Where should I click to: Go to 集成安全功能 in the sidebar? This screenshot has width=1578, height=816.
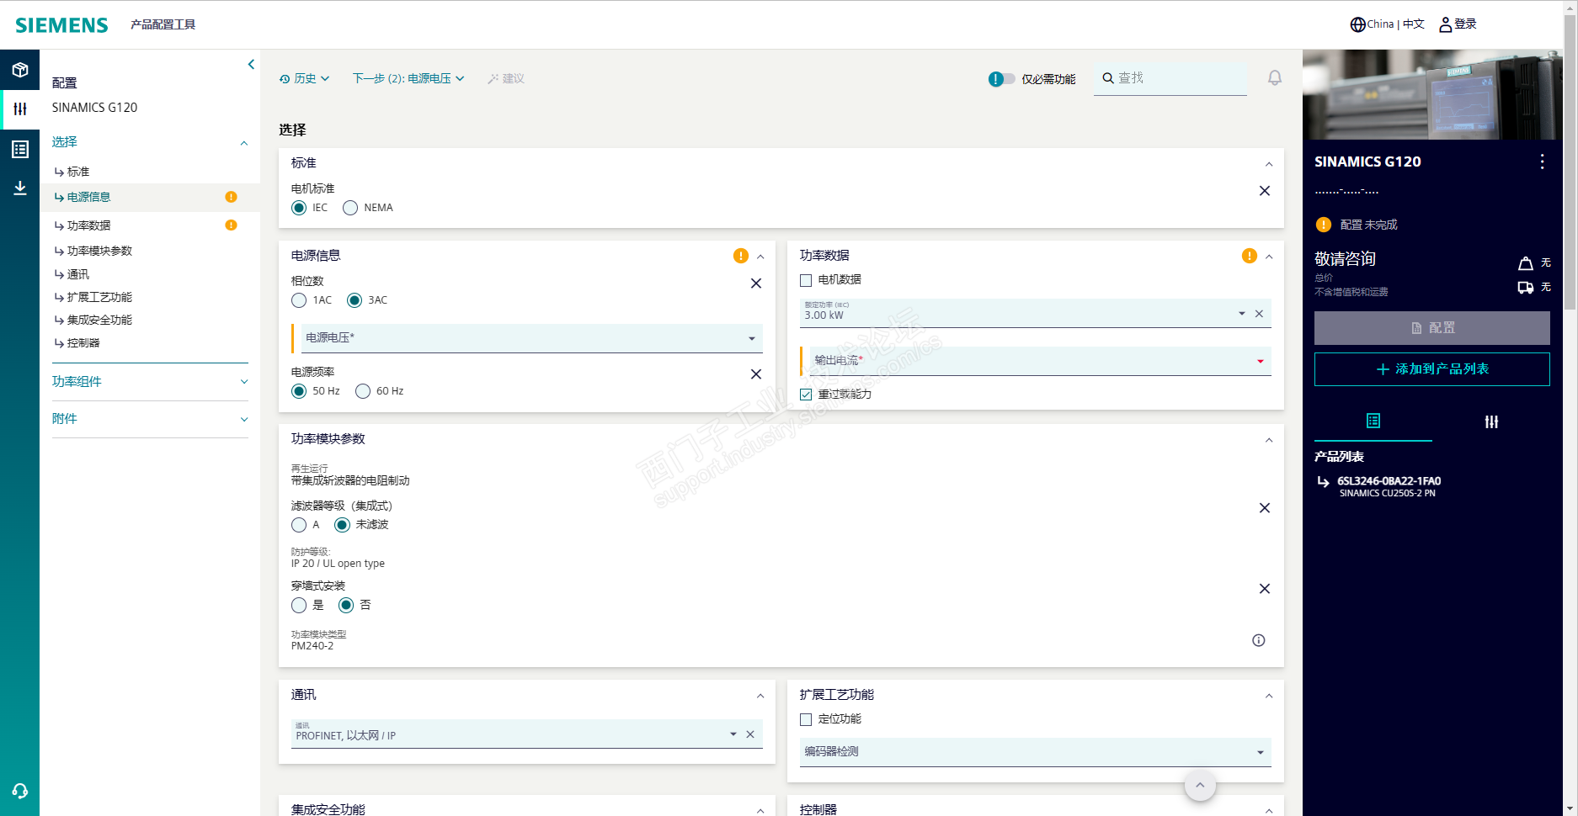click(99, 320)
